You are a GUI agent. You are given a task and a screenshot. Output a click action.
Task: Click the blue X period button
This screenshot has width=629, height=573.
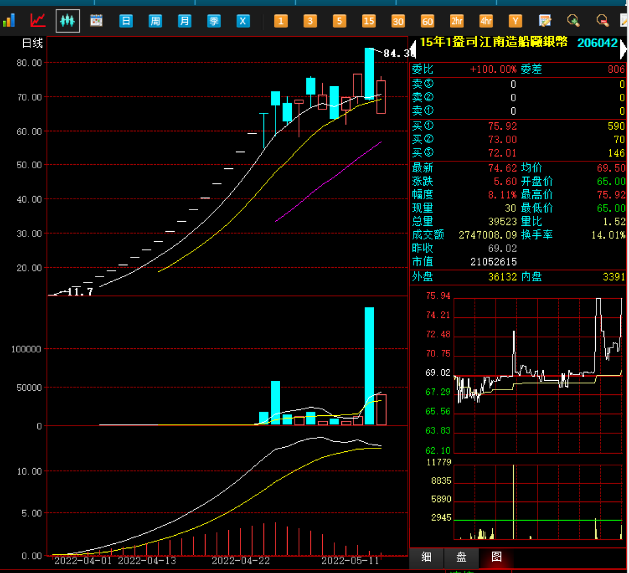point(243,21)
